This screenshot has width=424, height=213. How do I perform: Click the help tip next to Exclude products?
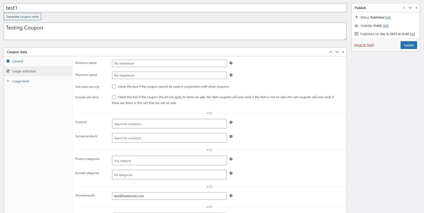[231, 136]
